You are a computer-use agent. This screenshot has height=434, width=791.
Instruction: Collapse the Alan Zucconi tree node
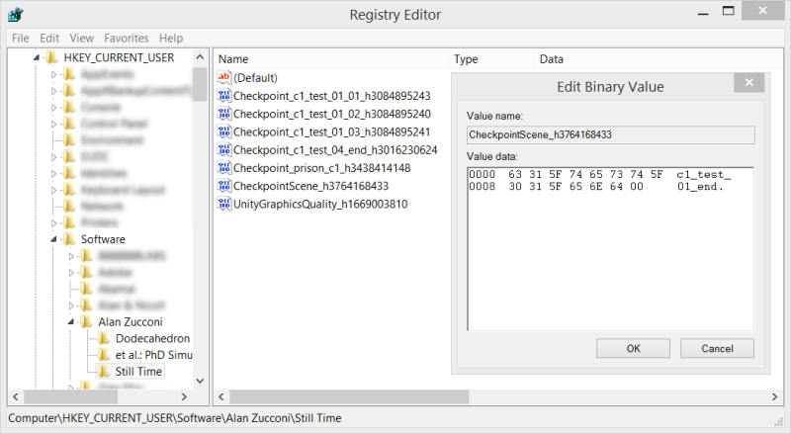(71, 322)
